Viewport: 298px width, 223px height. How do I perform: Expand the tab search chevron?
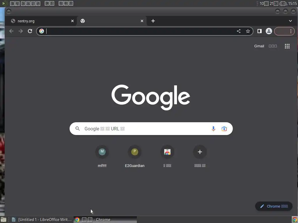pyautogui.click(x=290, y=21)
